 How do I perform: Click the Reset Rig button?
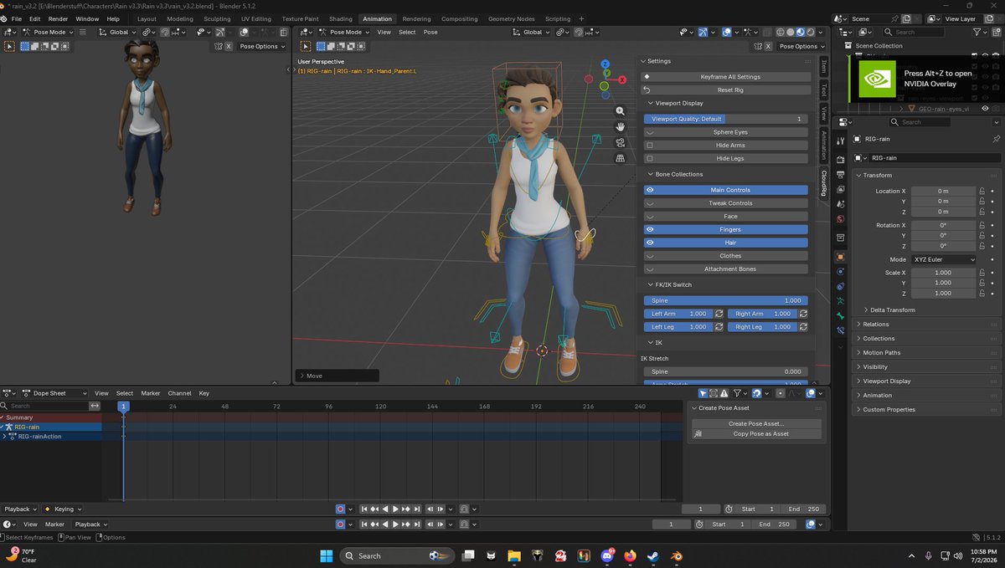tap(725, 90)
